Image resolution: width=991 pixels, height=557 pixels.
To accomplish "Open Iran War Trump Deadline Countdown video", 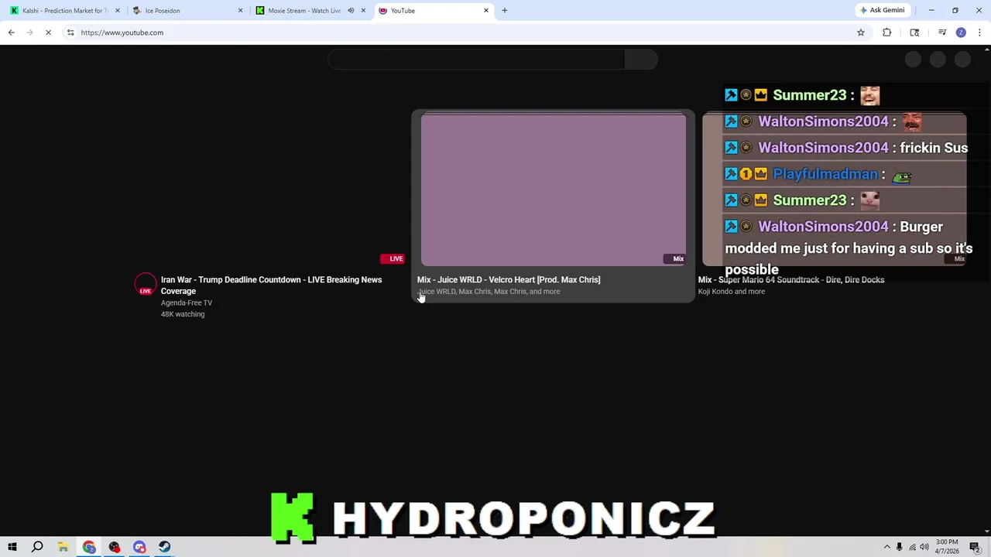I will point(271,285).
